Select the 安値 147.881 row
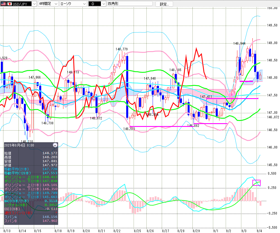This screenshot has height=233, width=280. [31, 161]
